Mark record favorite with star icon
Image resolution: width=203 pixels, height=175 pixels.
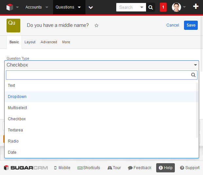(96, 25)
